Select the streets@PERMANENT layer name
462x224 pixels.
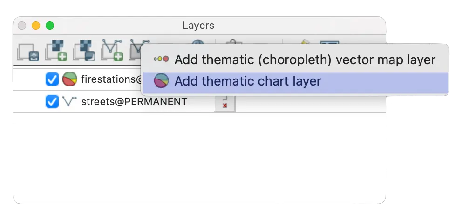point(134,101)
